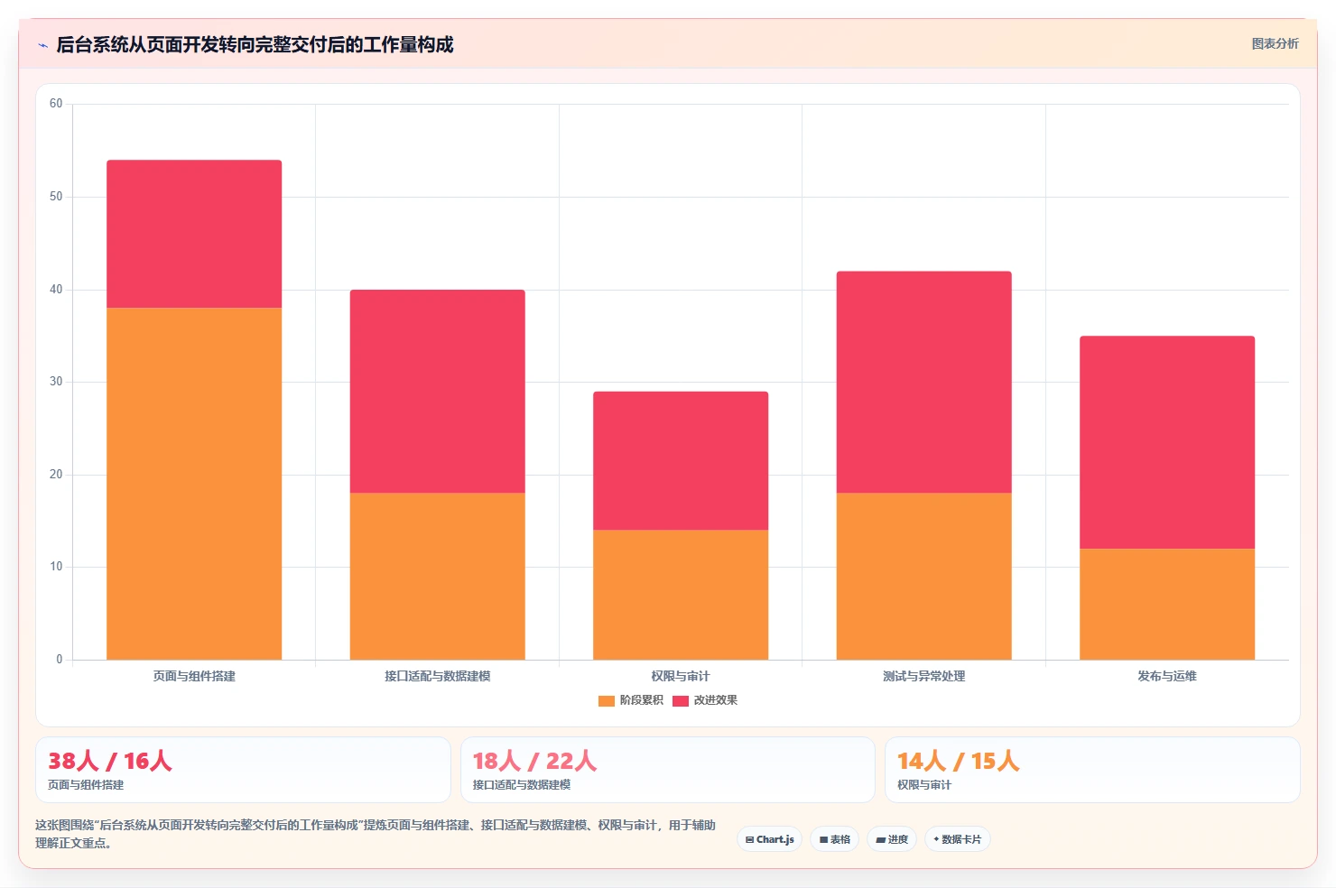This screenshot has height=888, width=1336.
Task: Click the y-axis value 40
Action: pos(56,290)
